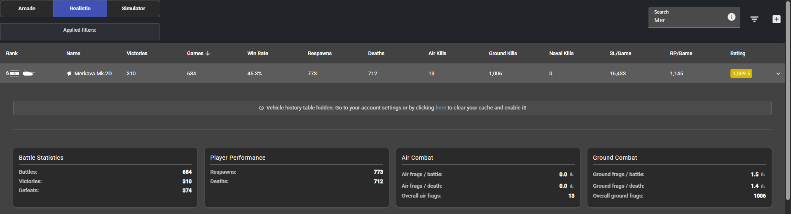Click the 'here' link to clear cache
Viewport: 791px width, 214px height.
441,108
